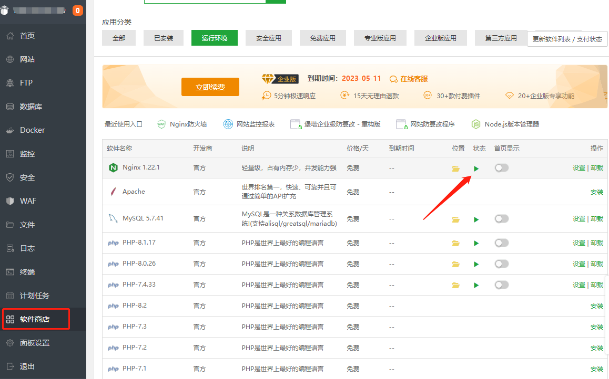
Task: Click the Nginx 1.22.1 running status arrow
Action: click(476, 169)
